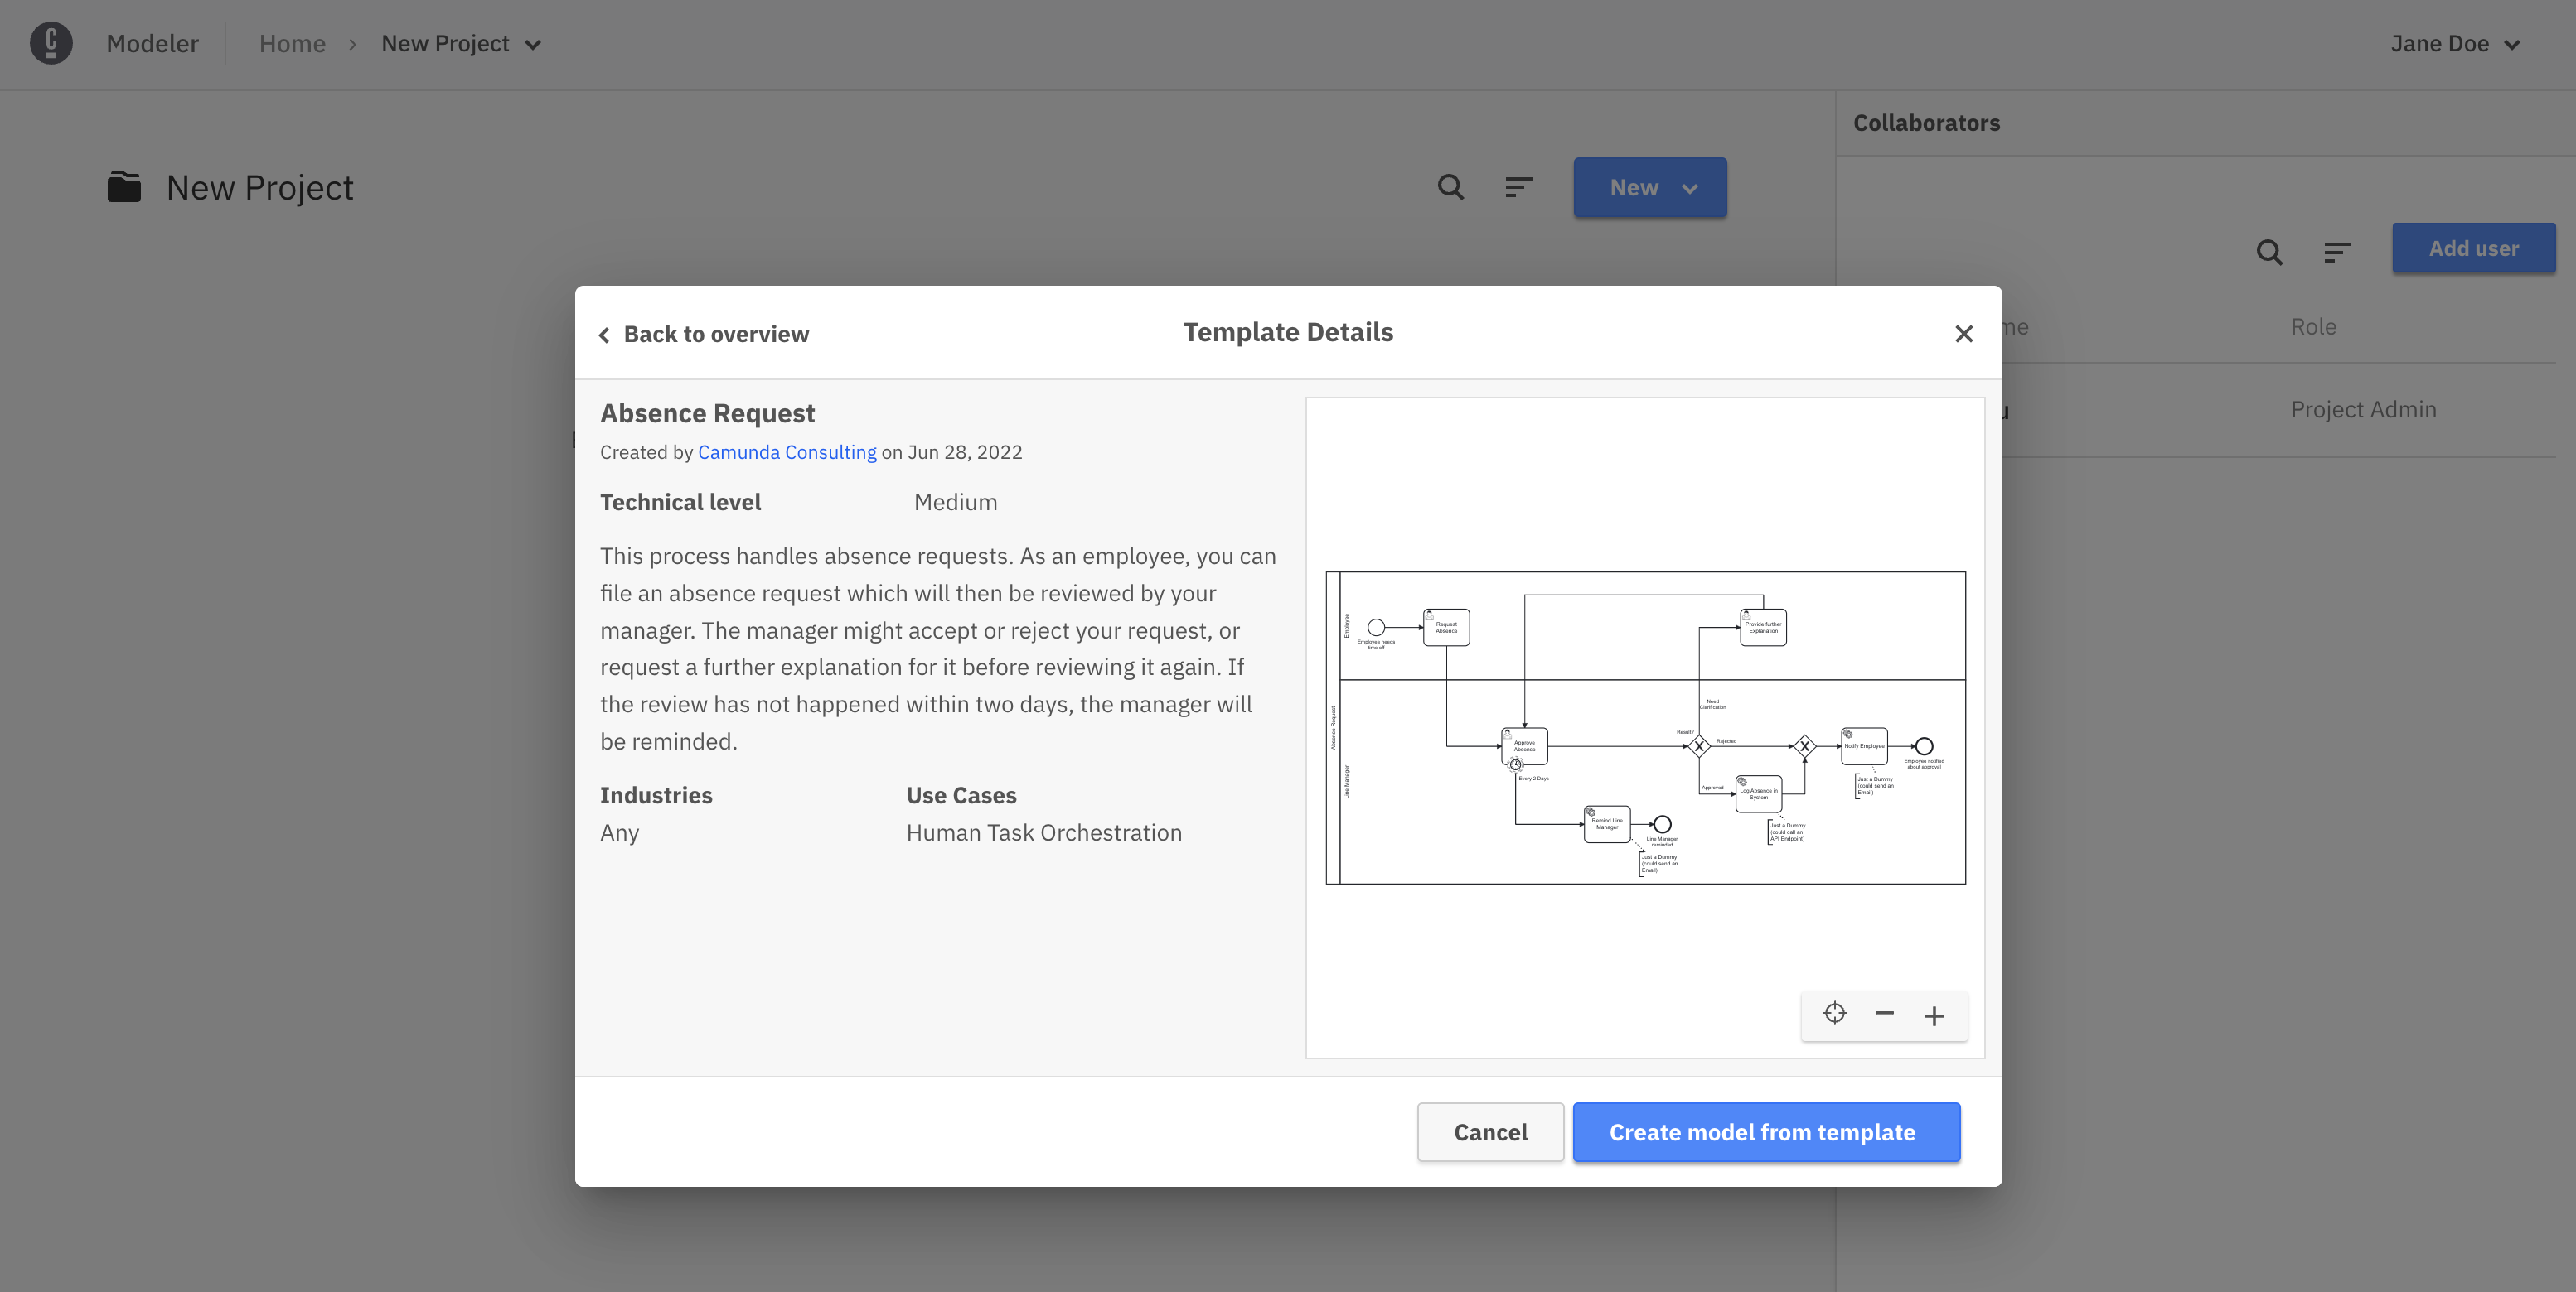Screen dimensions: 2576x1292
Task: Click the sort icon next to project search
Action: point(1518,187)
